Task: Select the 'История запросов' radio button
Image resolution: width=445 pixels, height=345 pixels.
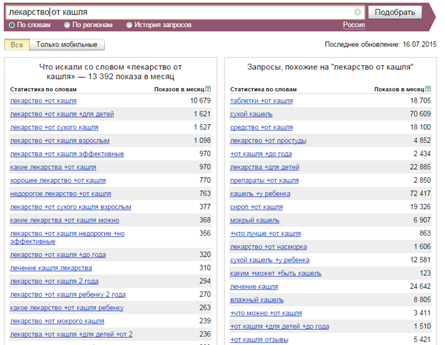Action: coord(129,25)
